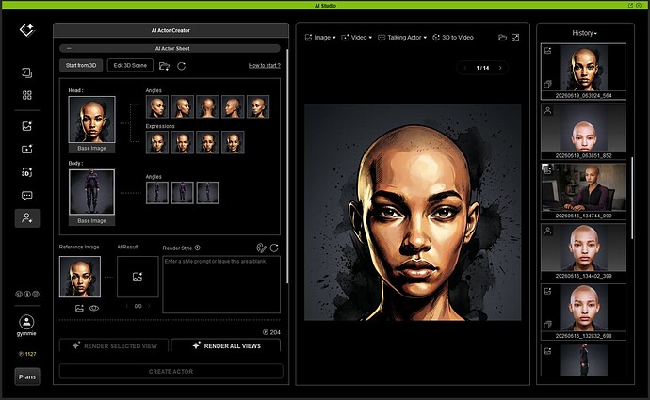Screen dimensions: 650x400
Task: Click the next AI Result arrow beside 0/0
Action: 149,306
